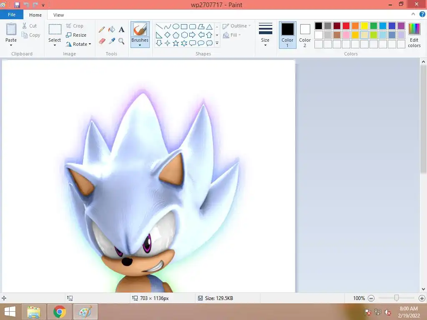Image resolution: width=427 pixels, height=320 pixels.
Task: Open the File menu
Action: coord(12,15)
